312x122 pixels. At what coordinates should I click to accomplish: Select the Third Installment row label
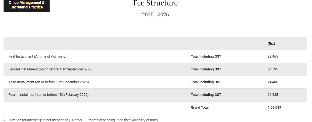tap(49, 82)
